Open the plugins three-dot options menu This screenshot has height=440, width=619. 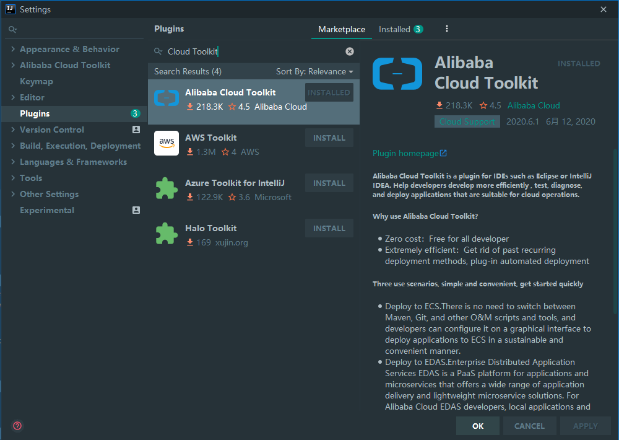coord(446,29)
